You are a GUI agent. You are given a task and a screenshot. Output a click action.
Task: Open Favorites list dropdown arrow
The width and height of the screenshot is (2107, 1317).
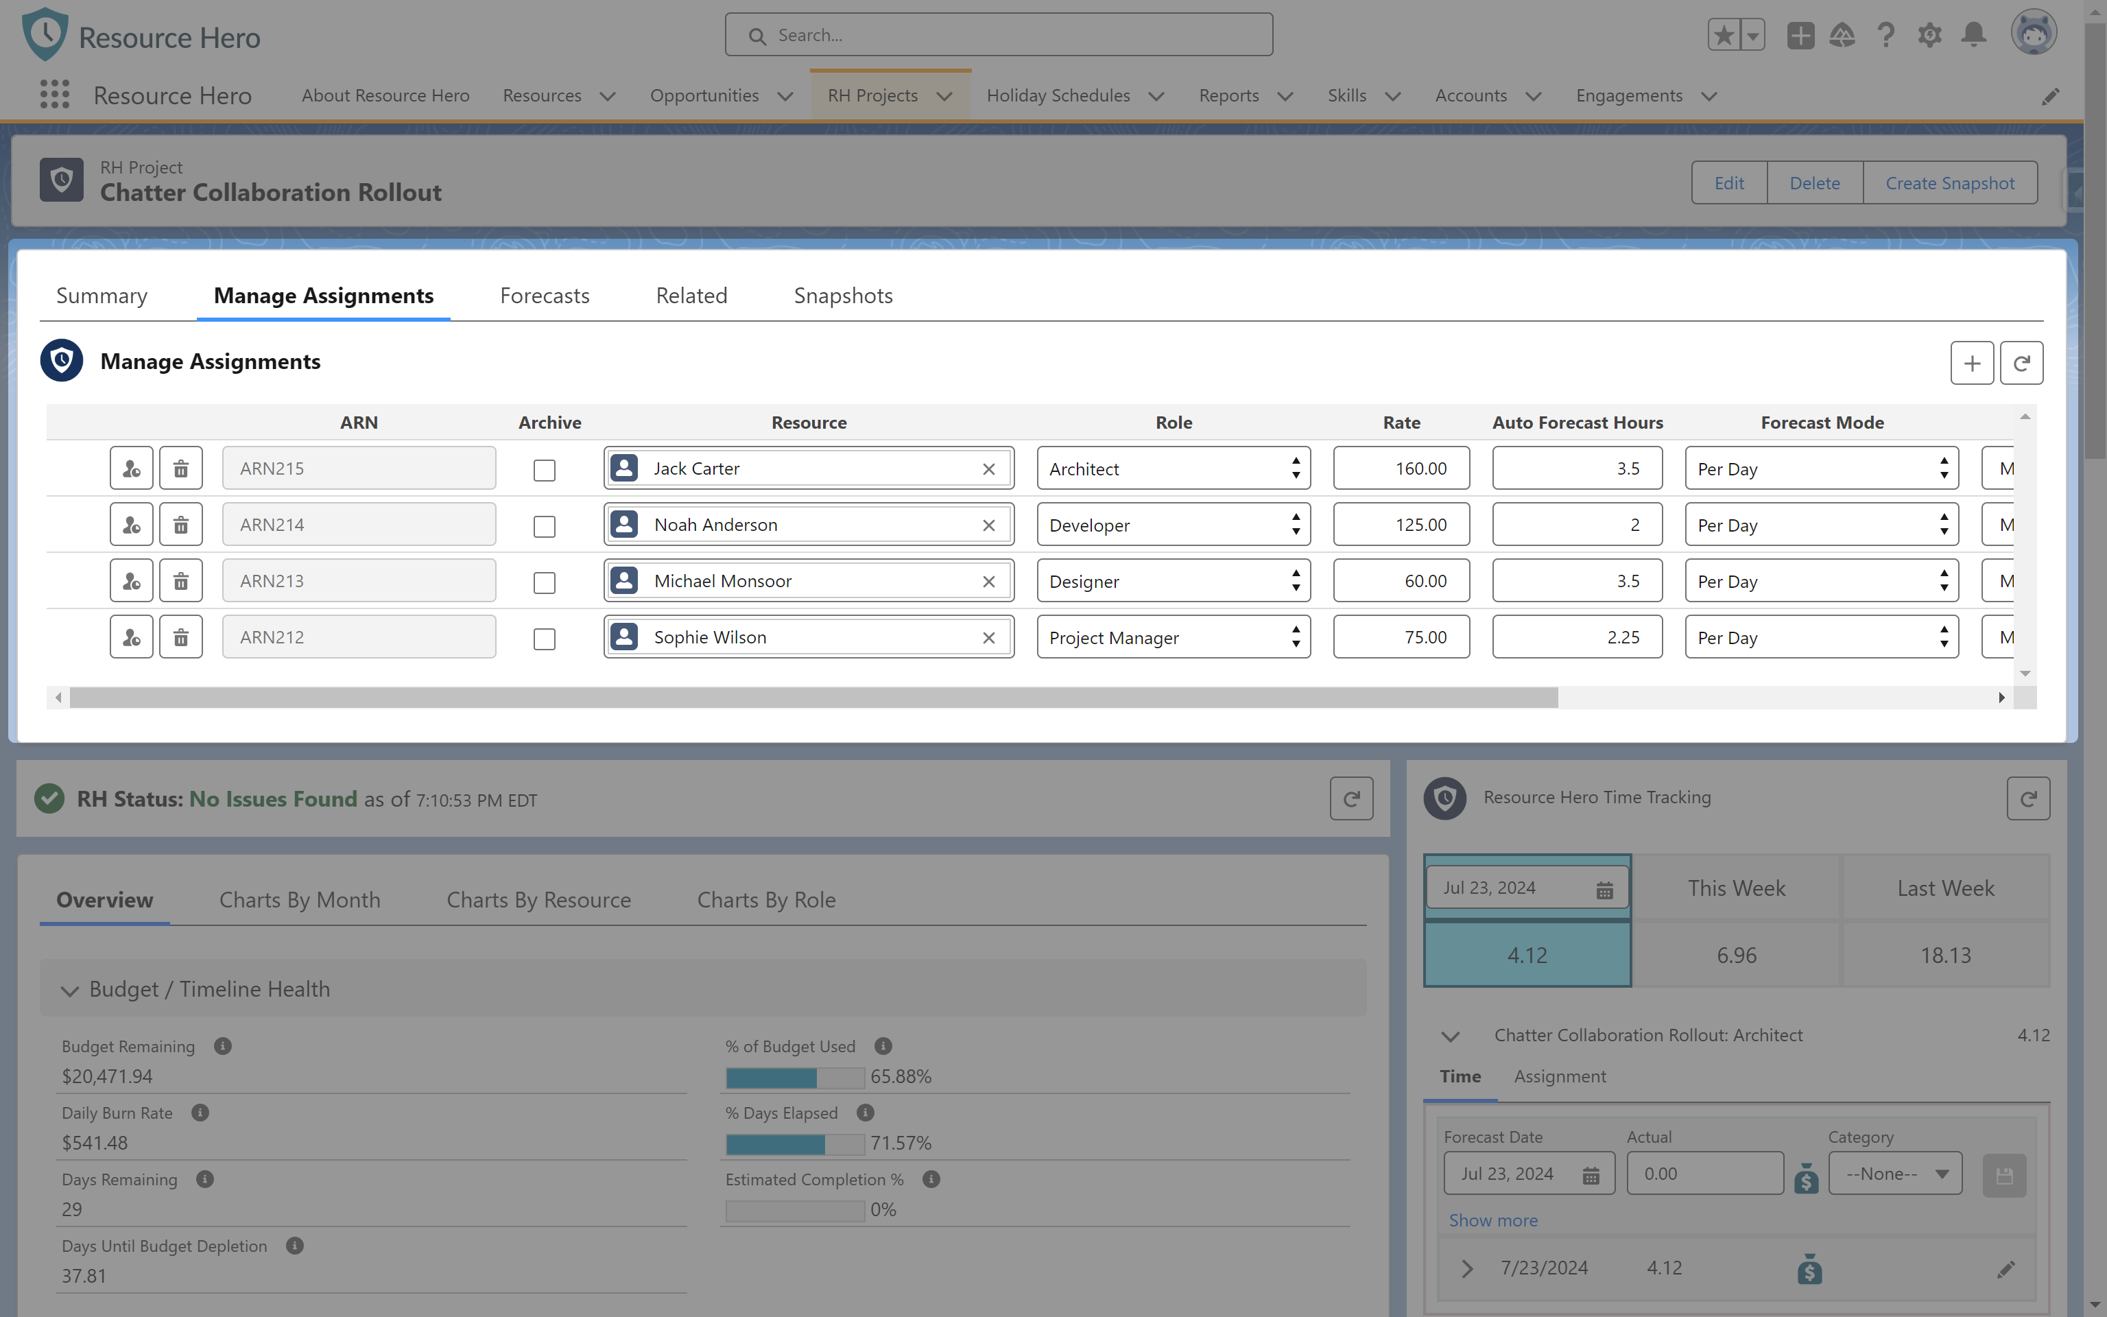pos(1752,36)
